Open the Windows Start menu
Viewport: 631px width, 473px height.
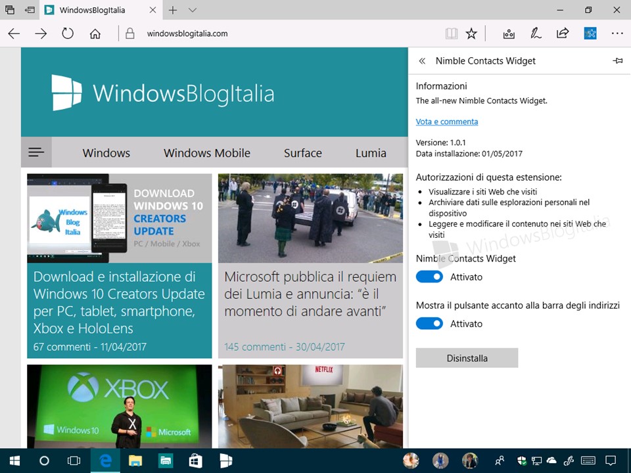point(15,461)
